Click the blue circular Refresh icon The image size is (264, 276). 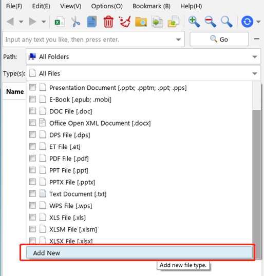click(x=247, y=22)
